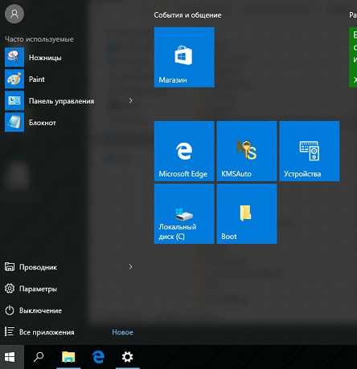This screenshot has height=369, width=357.
Task: Click the События и общение group header
Action: (187, 15)
